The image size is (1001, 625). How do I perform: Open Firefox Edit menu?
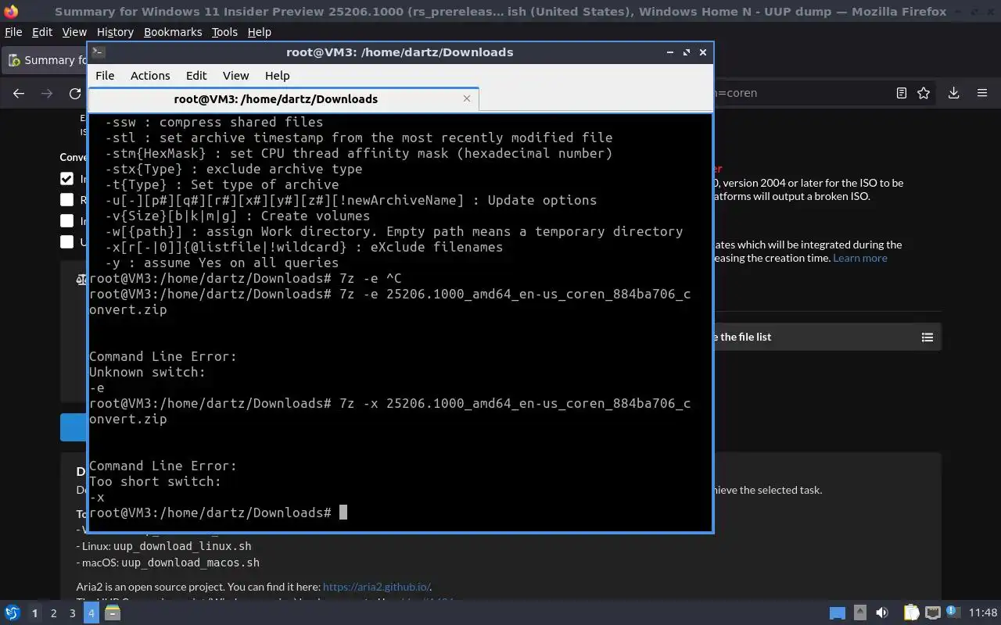pos(42,32)
